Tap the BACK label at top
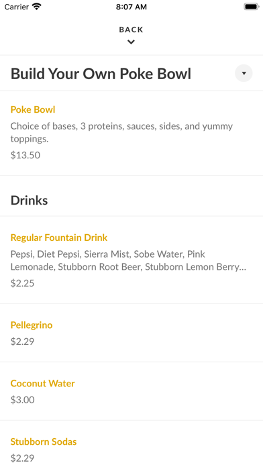263x467 pixels. tap(131, 30)
